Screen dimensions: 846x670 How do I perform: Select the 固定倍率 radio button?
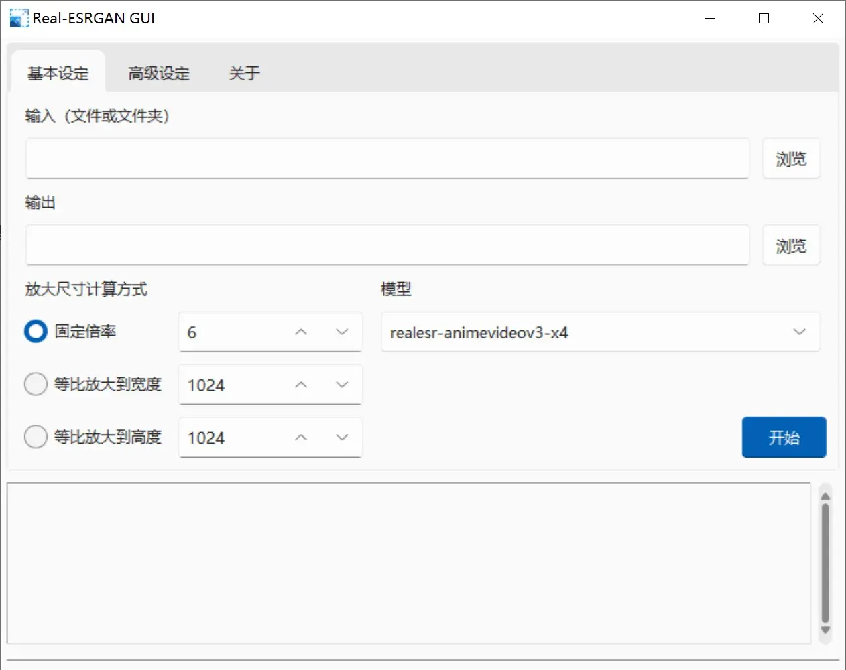point(36,331)
